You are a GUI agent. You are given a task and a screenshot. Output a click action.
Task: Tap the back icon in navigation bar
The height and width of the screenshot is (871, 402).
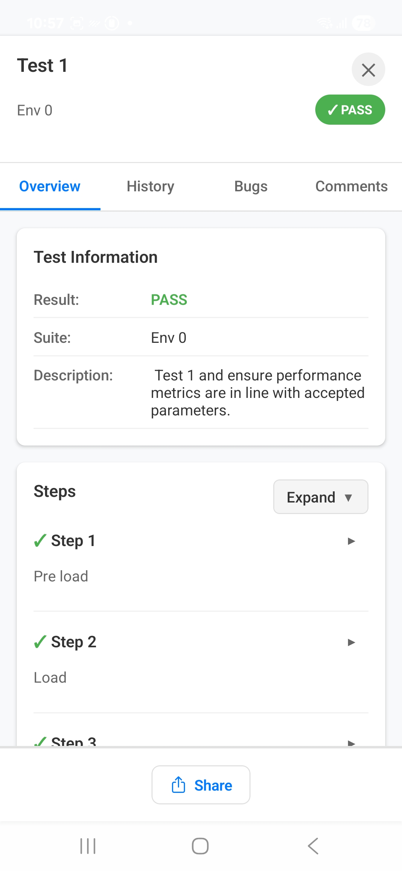(313, 846)
